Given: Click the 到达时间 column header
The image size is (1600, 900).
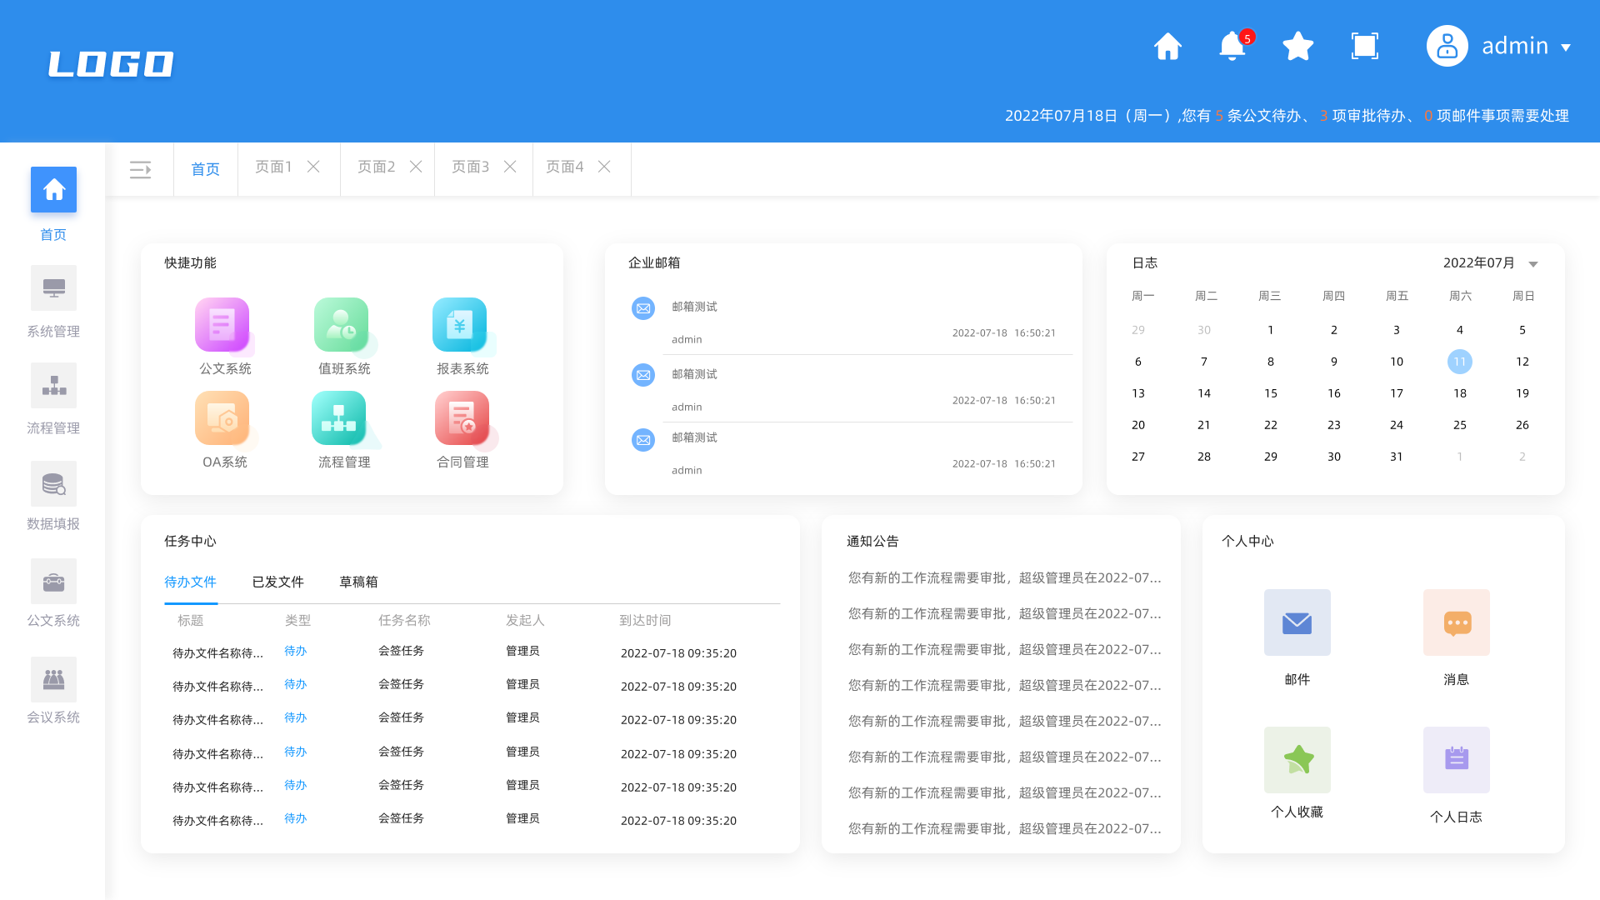Looking at the screenshot, I should coord(645,620).
